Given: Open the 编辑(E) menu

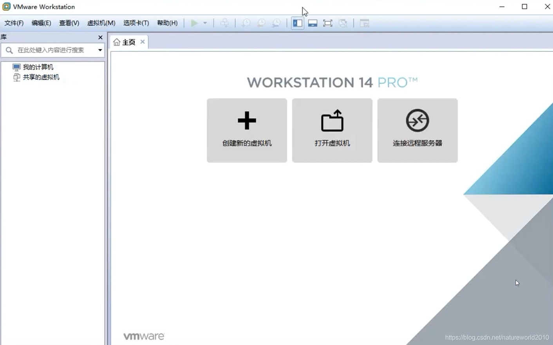Looking at the screenshot, I should pos(41,23).
